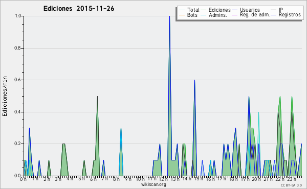Click the '9 h' x-axis label
Viewport: 307px width, 189px height.
[128, 179]
